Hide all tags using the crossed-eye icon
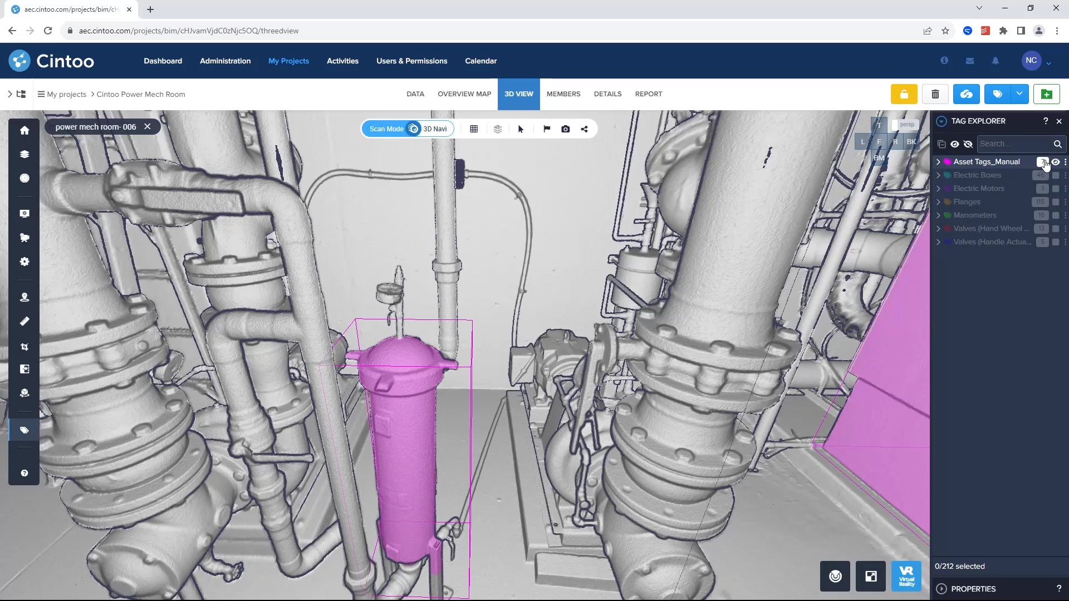 pyautogui.click(x=969, y=144)
